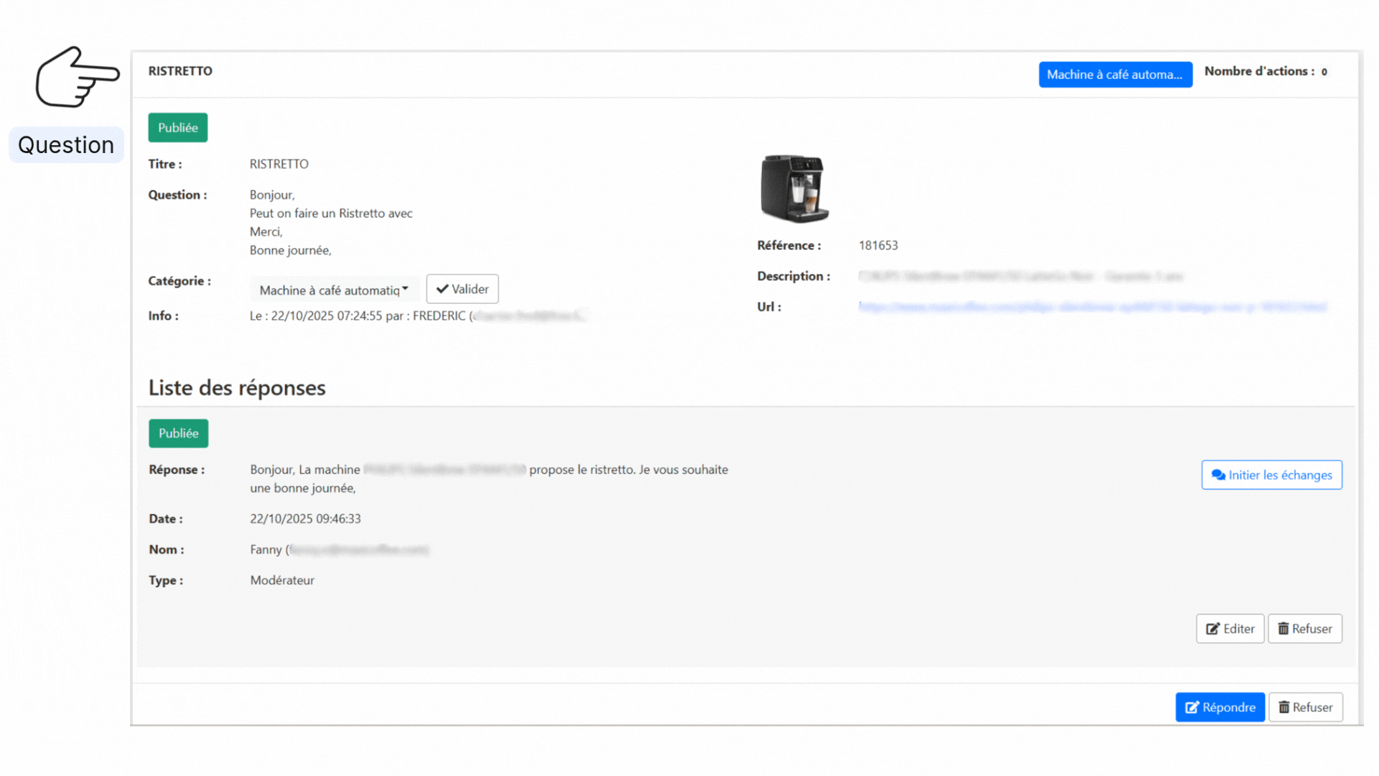Expand the dropdown arrow next to the category
Image resolution: width=1379 pixels, height=776 pixels.
[x=407, y=288]
